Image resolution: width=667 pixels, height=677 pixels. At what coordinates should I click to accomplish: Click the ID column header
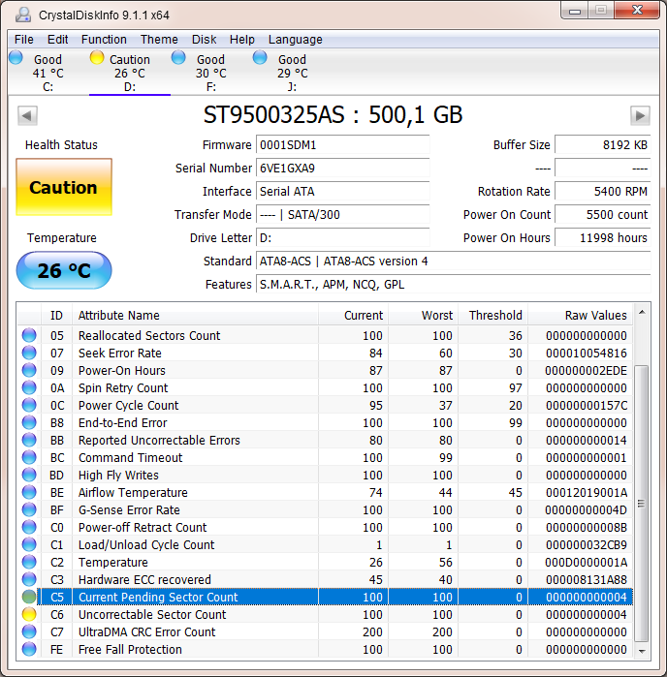pyautogui.click(x=56, y=315)
